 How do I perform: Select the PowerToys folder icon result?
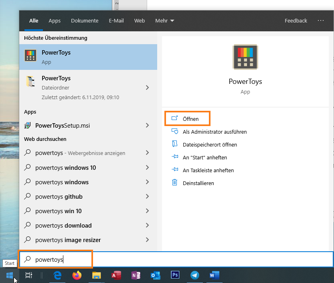click(x=30, y=81)
